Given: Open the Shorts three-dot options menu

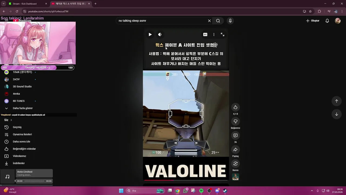Looking at the screenshot, I should pos(214,34).
